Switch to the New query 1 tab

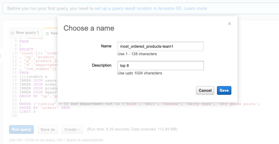point(26,33)
